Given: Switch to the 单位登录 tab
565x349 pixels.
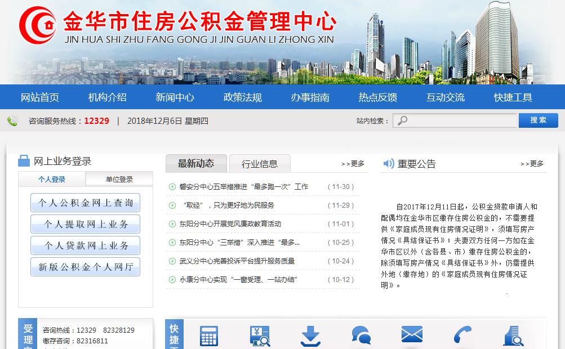Looking at the screenshot, I should tap(119, 180).
